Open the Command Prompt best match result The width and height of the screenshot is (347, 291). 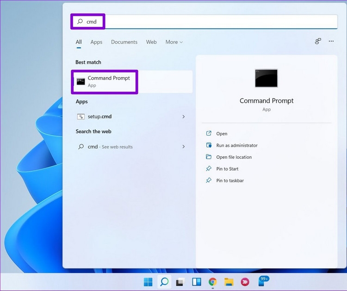[133, 82]
